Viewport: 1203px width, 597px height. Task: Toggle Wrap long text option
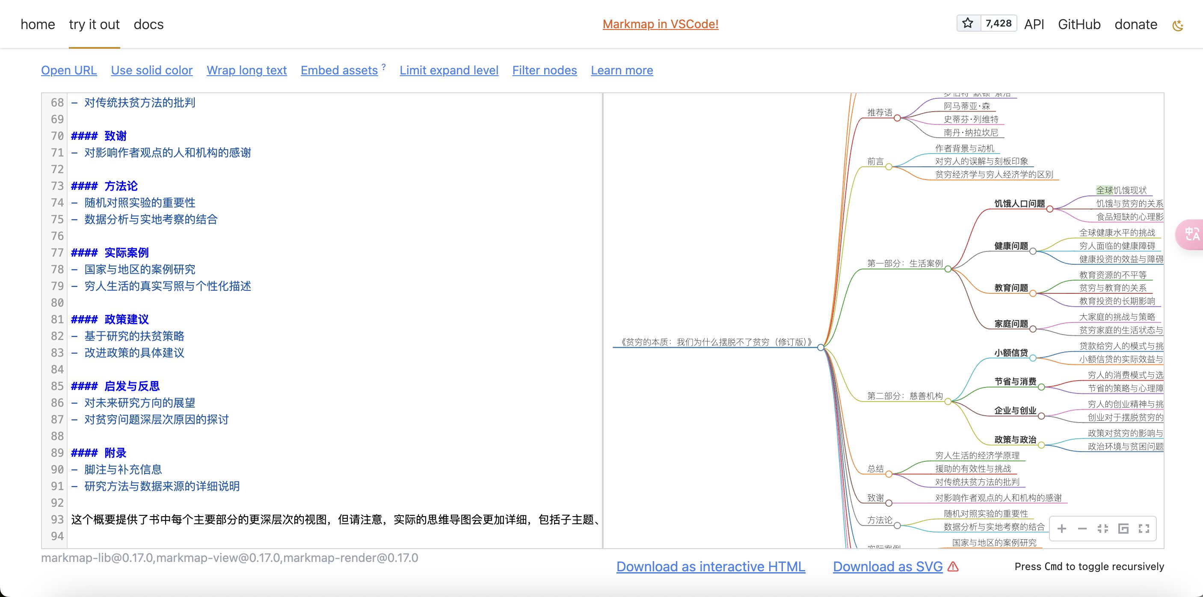[246, 71]
